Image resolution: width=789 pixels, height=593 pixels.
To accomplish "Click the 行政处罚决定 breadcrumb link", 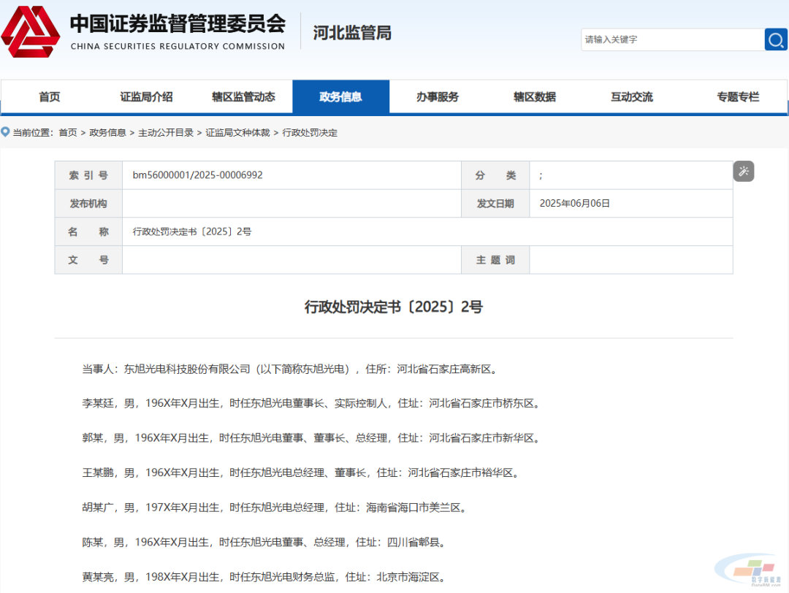I will [310, 133].
